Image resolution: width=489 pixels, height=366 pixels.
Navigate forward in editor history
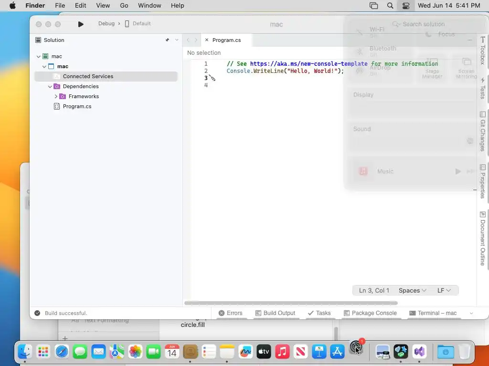196,40
